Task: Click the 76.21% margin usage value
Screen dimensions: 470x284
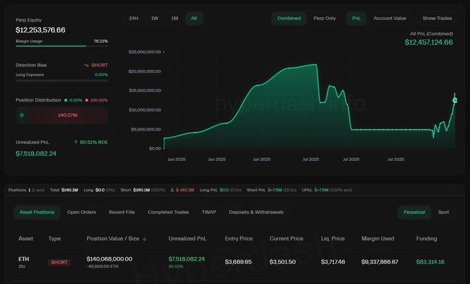Action: tap(101, 41)
